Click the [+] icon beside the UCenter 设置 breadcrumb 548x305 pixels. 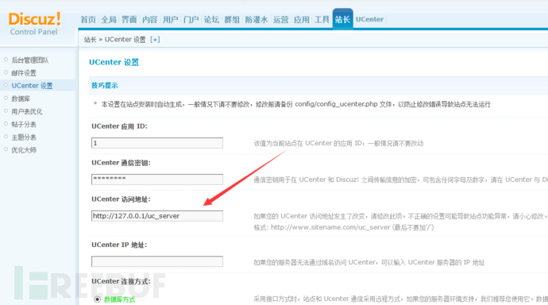click(x=155, y=40)
